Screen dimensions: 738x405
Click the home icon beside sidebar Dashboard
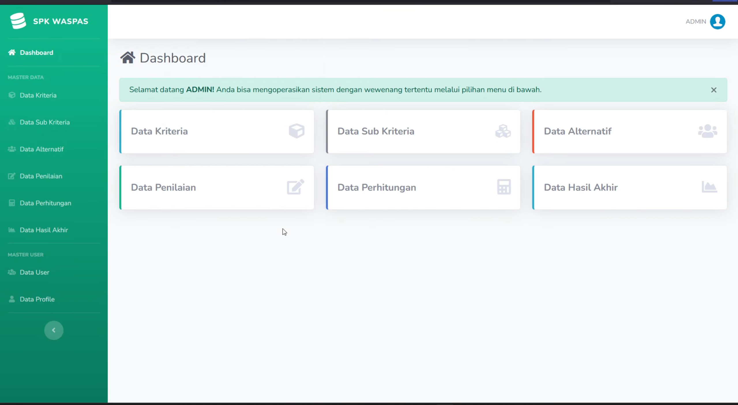(x=12, y=52)
